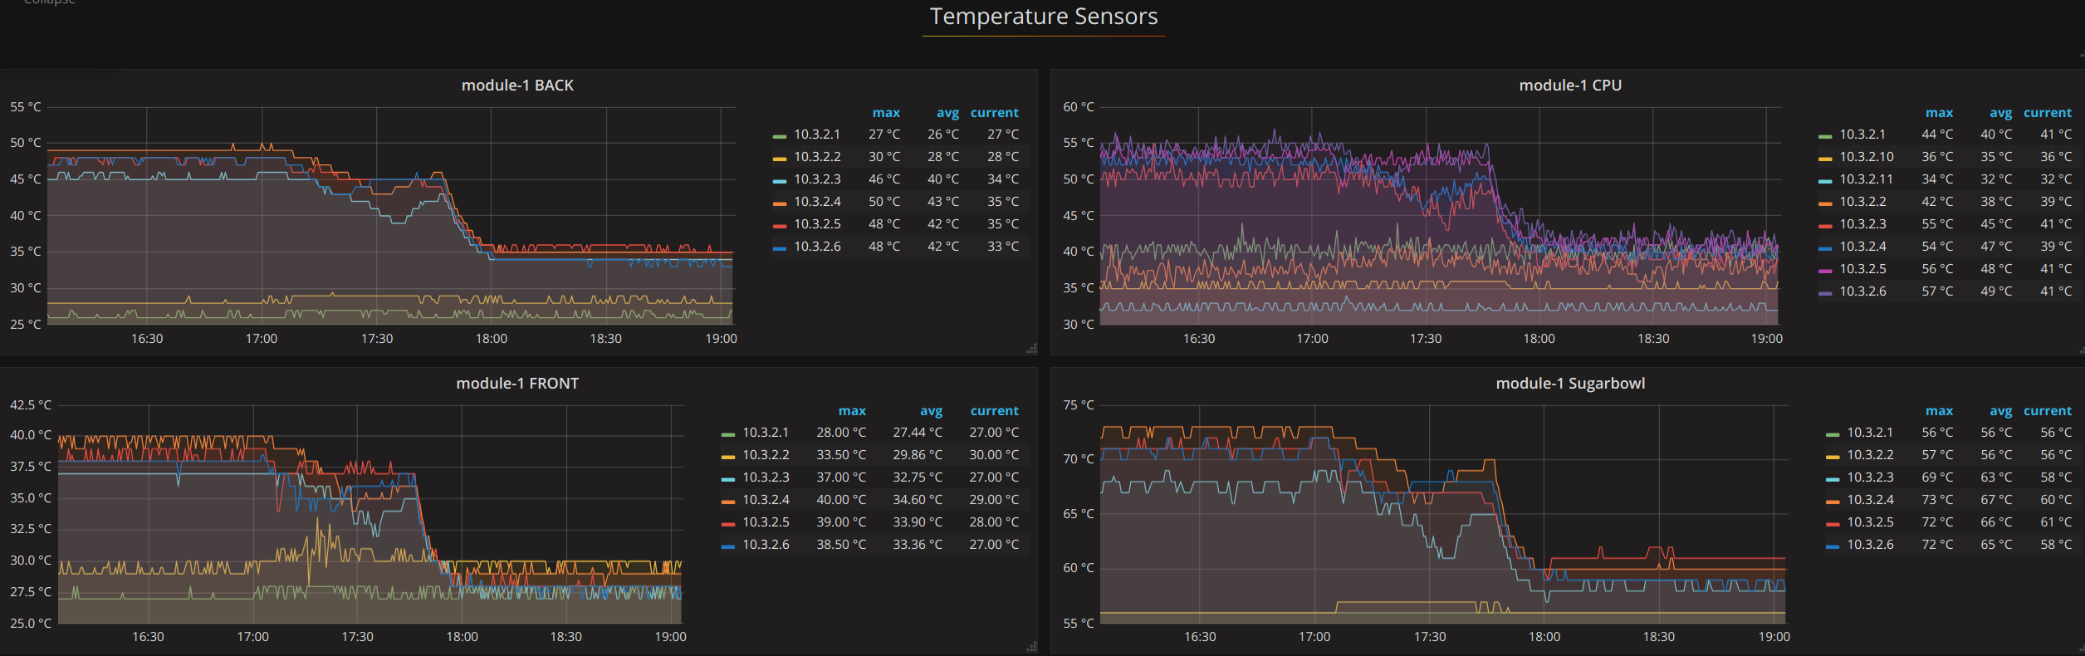This screenshot has height=656, width=2085.
Task: Click the blue swatch for 10.3.2.6 in FRONT legend
Action: click(727, 546)
